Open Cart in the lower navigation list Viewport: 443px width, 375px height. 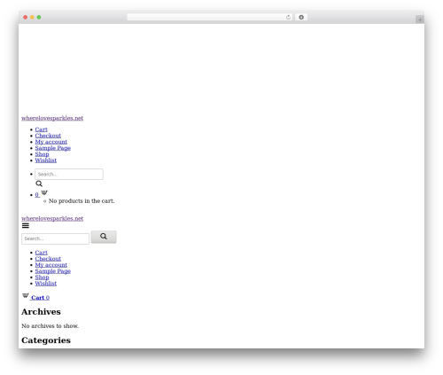41,253
